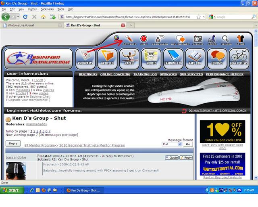
Task: Click the Quote button on bassandbike's post
Action: click(172, 158)
